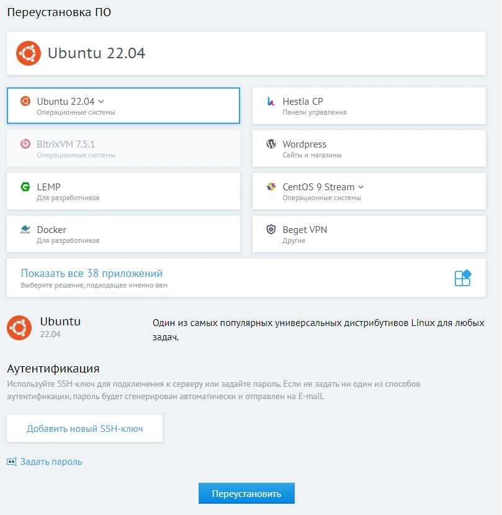Show all 38 applications
Screen dimensions: 502x515
[92, 273]
